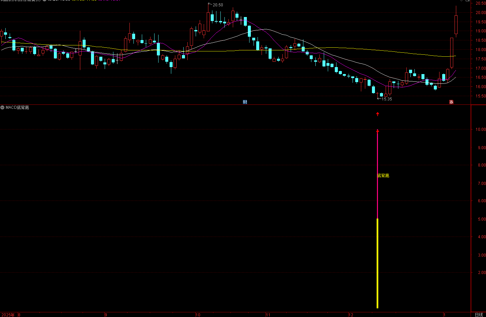The width and height of the screenshot is (486, 317).
Task: Click the MACD底背离 indicator title
Action: (17, 107)
